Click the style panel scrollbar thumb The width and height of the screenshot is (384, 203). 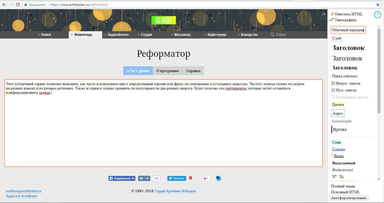[x=379, y=71]
